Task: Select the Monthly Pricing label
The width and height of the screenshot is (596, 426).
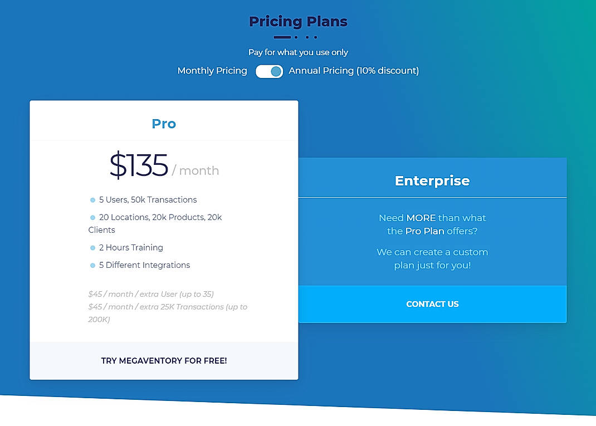Action: pos(212,71)
